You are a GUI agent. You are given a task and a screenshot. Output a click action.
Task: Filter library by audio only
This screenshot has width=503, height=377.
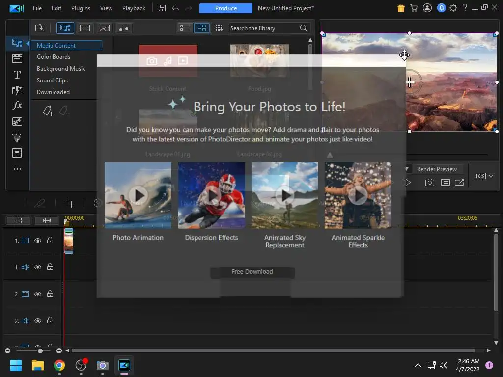click(x=123, y=28)
